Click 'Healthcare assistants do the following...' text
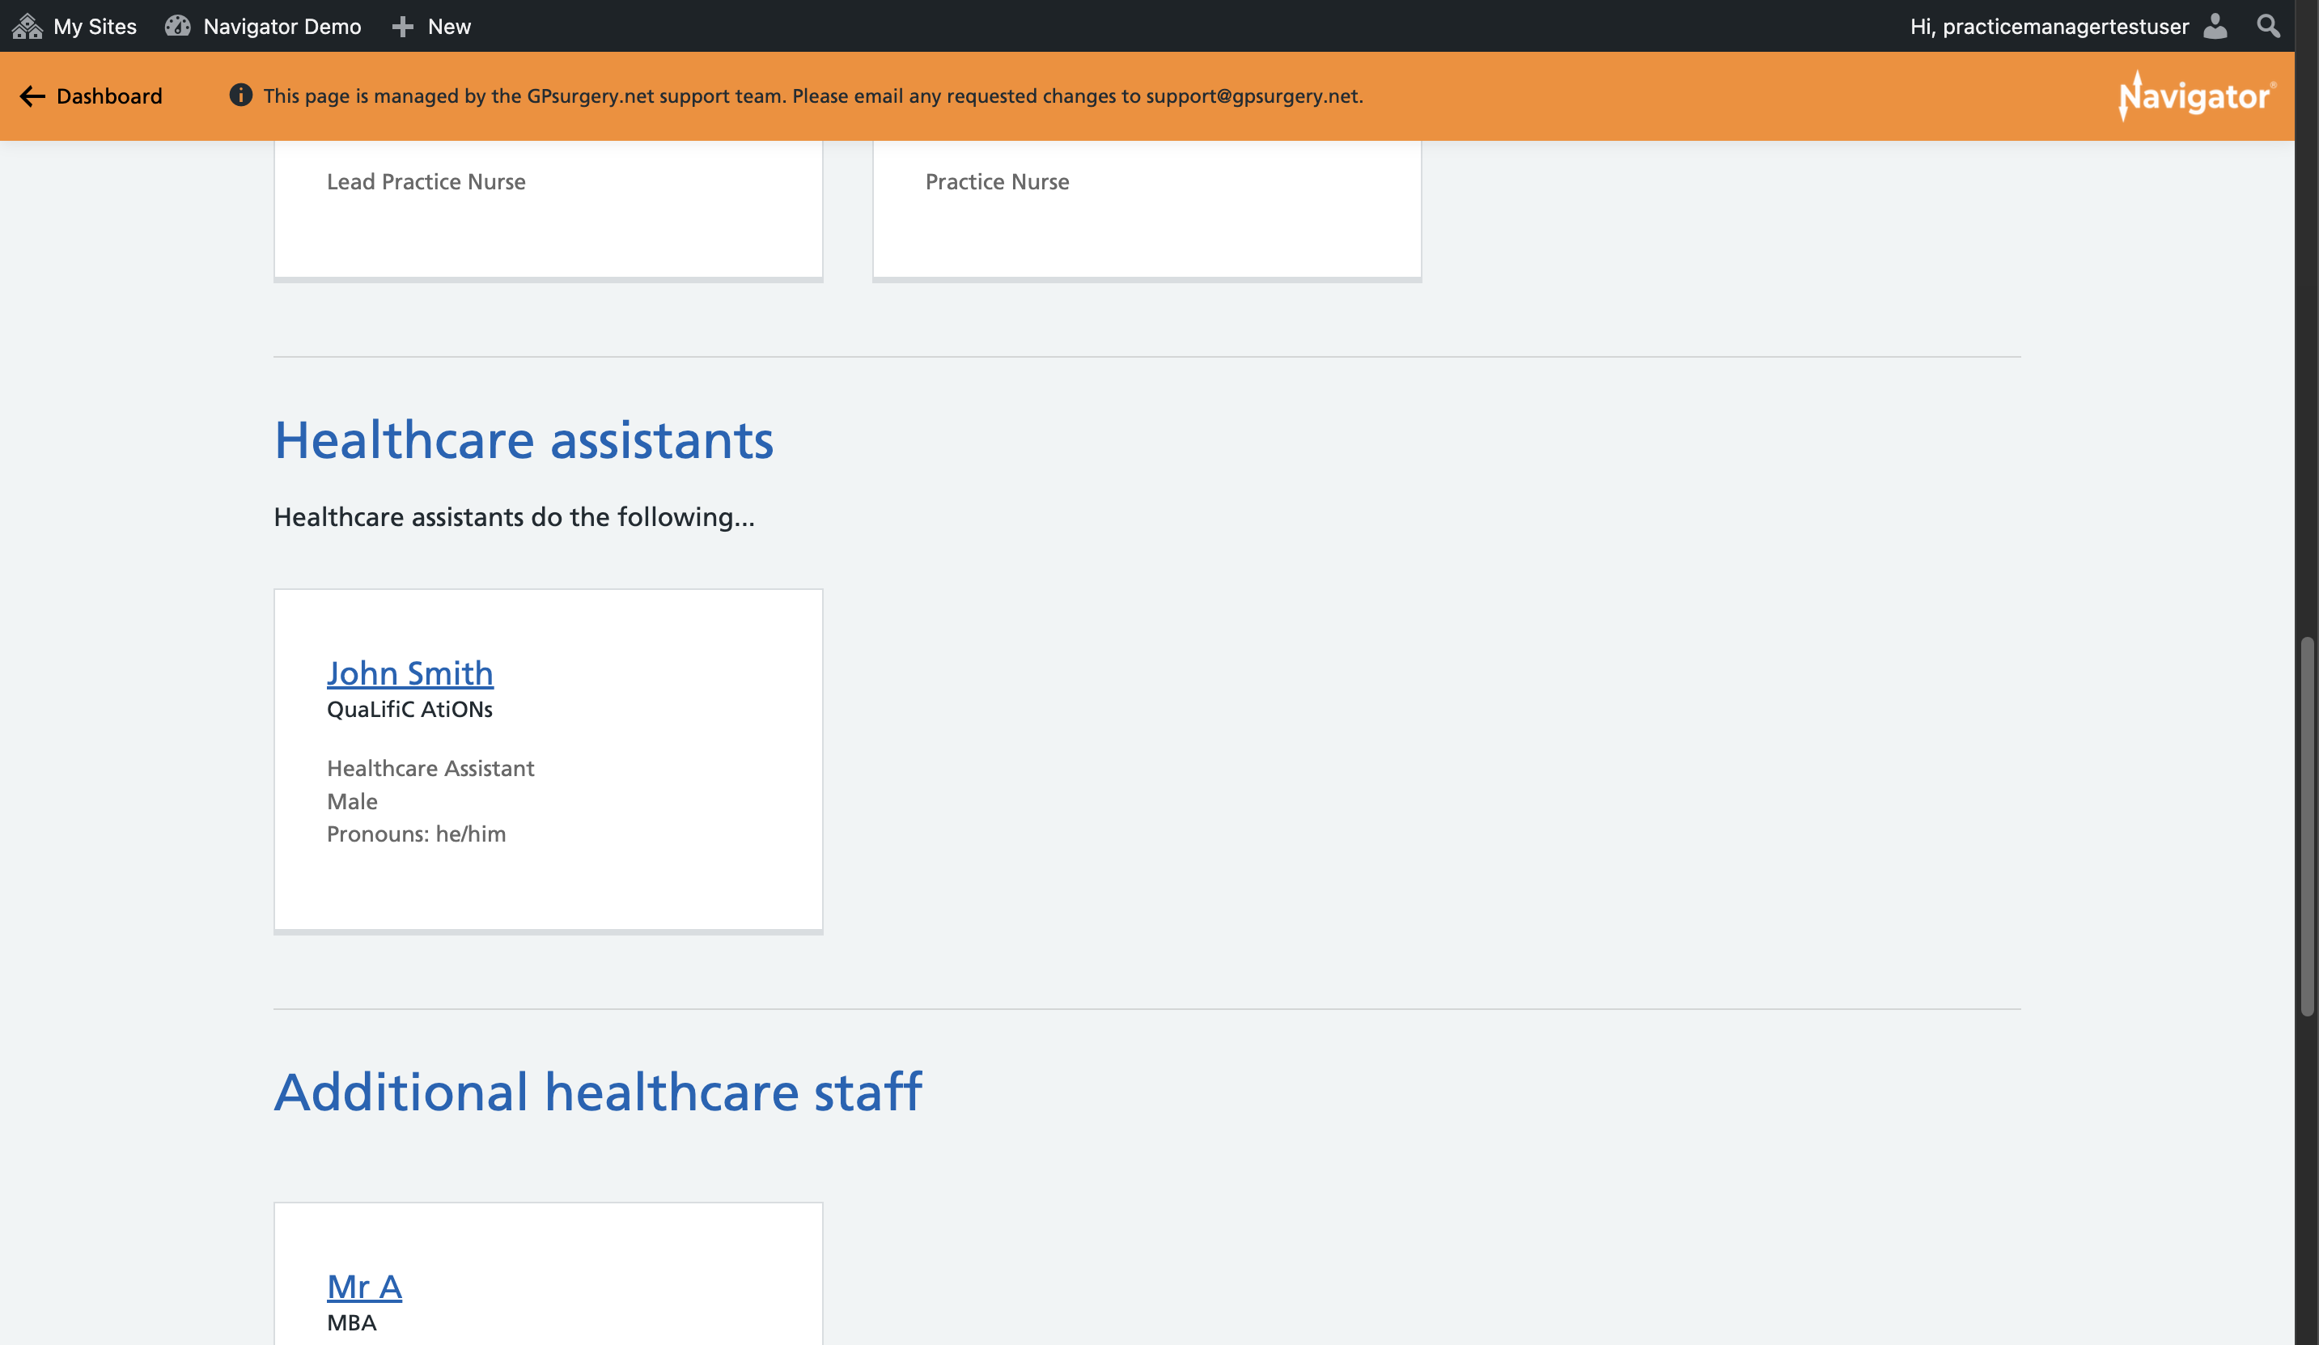Image resolution: width=2319 pixels, height=1345 pixels. (515, 517)
